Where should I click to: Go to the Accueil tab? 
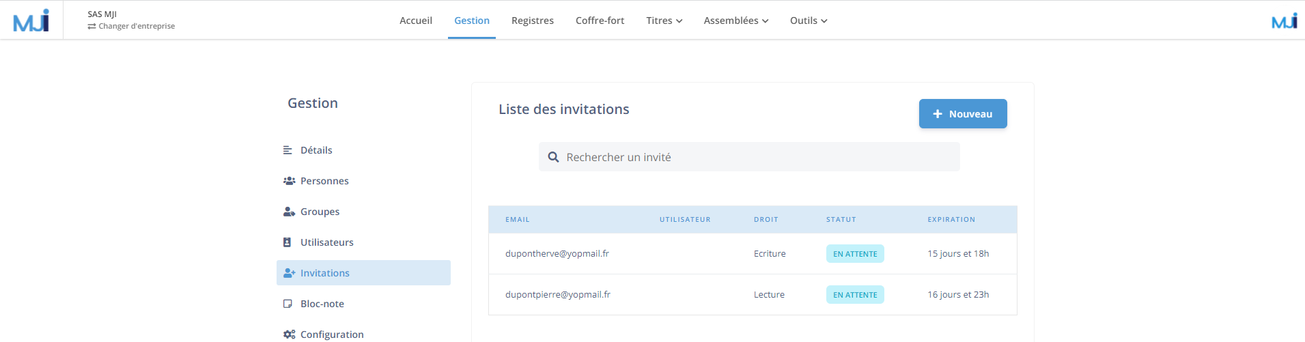point(416,20)
